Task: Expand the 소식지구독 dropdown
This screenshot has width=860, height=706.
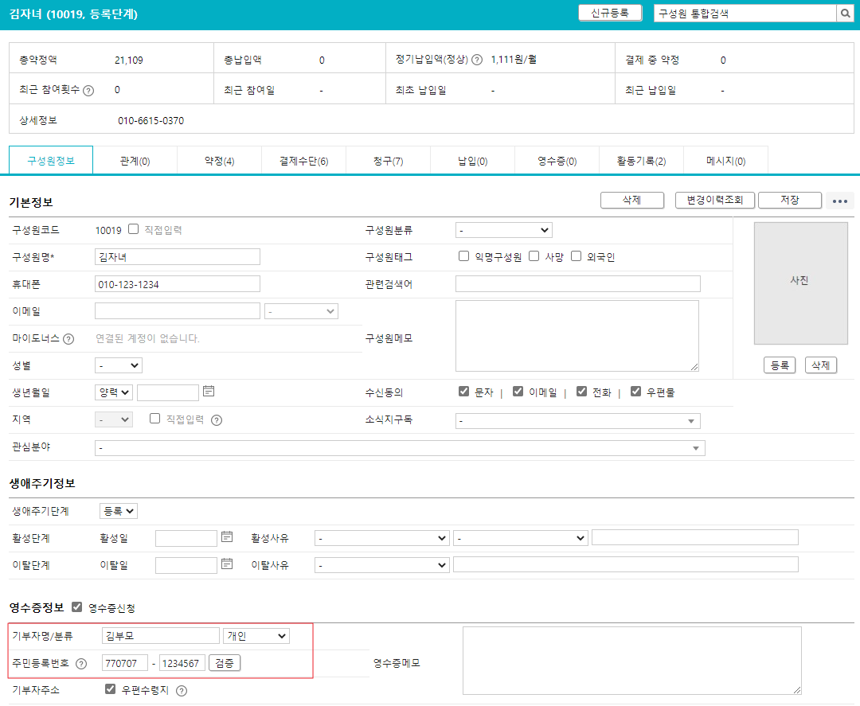Action: pyautogui.click(x=577, y=421)
